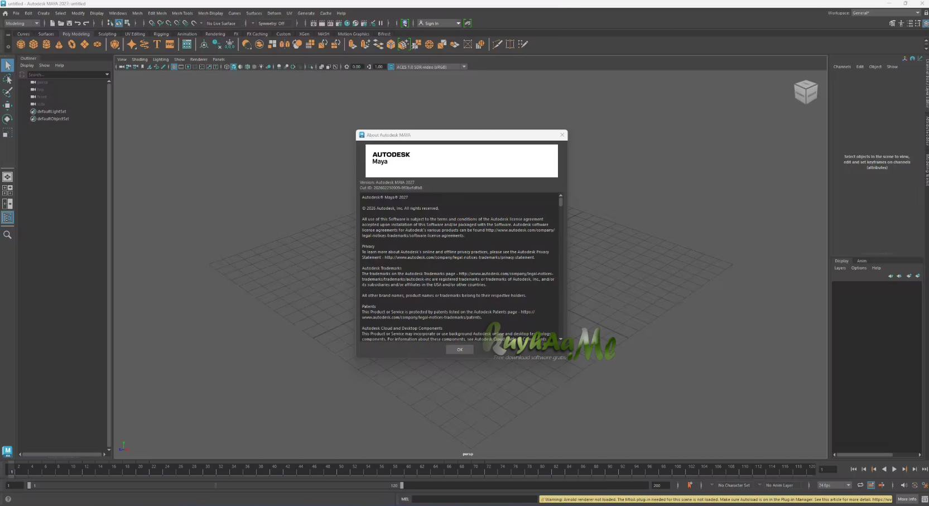Click the Redo arrow icon
The image size is (929, 506).
coord(86,23)
